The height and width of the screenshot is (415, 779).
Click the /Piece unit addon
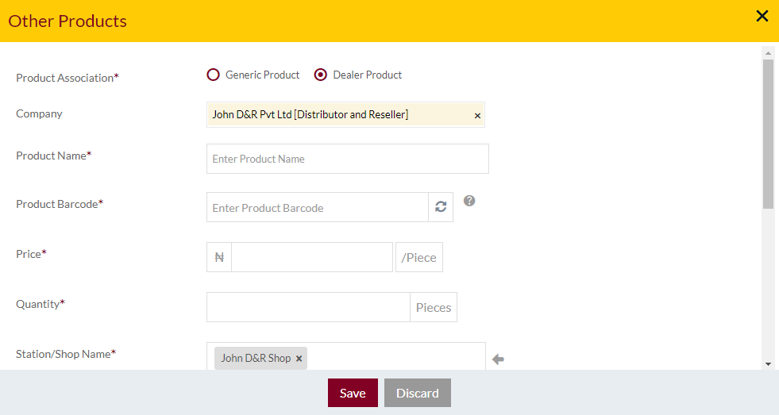pyautogui.click(x=418, y=257)
